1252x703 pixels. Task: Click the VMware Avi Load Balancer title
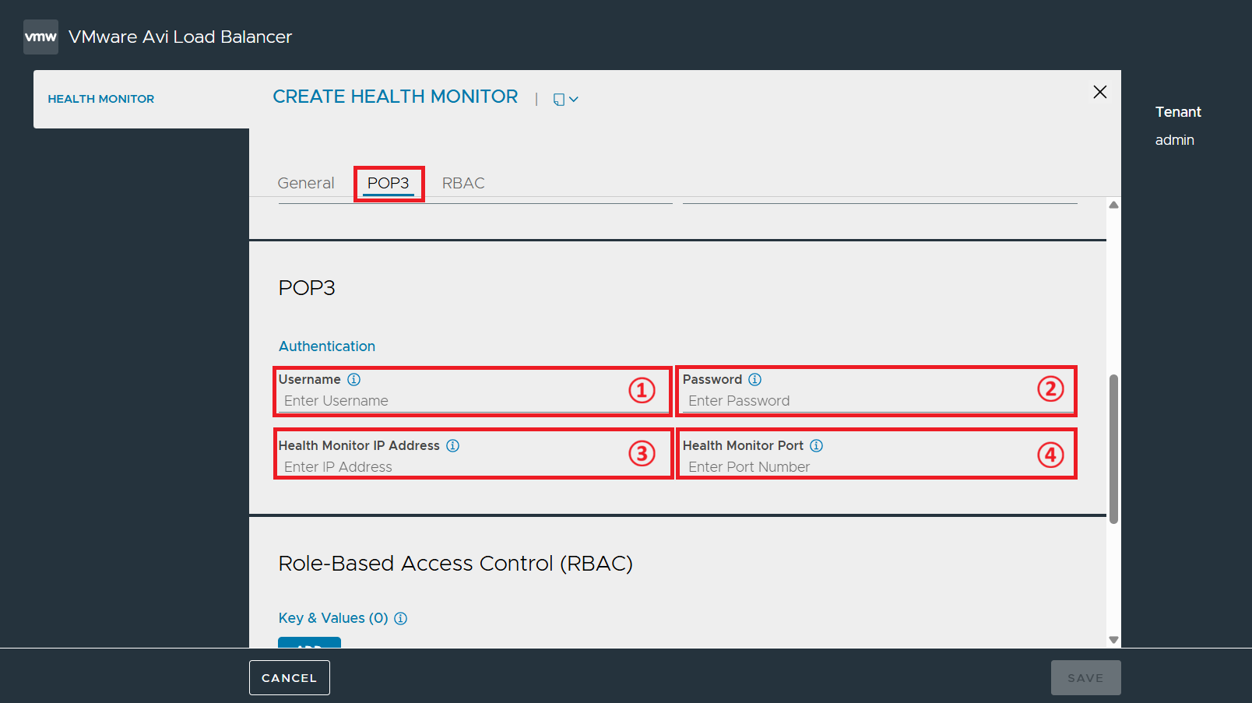tap(180, 37)
